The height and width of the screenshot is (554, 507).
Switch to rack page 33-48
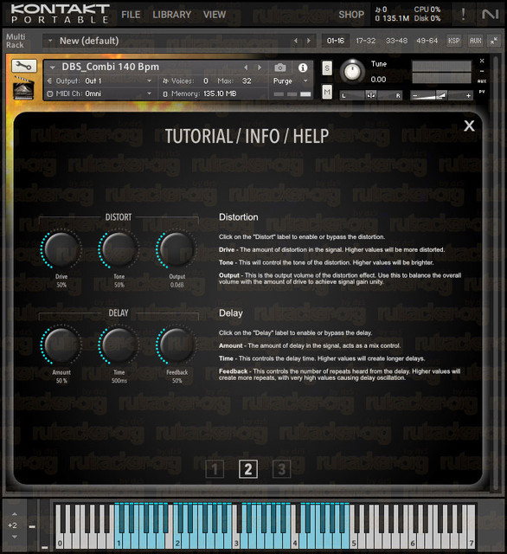(x=396, y=41)
